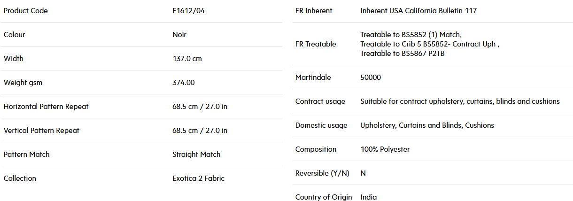Click the Horizontal Pattern Repeat label
This screenshot has width=573, height=201.
[46, 107]
